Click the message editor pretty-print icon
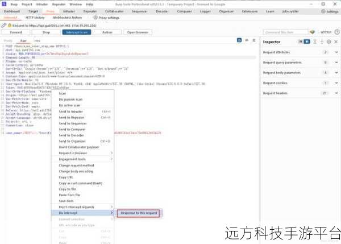Image resolution: width=341 pixels, height=244 pixels. coord(239,40)
